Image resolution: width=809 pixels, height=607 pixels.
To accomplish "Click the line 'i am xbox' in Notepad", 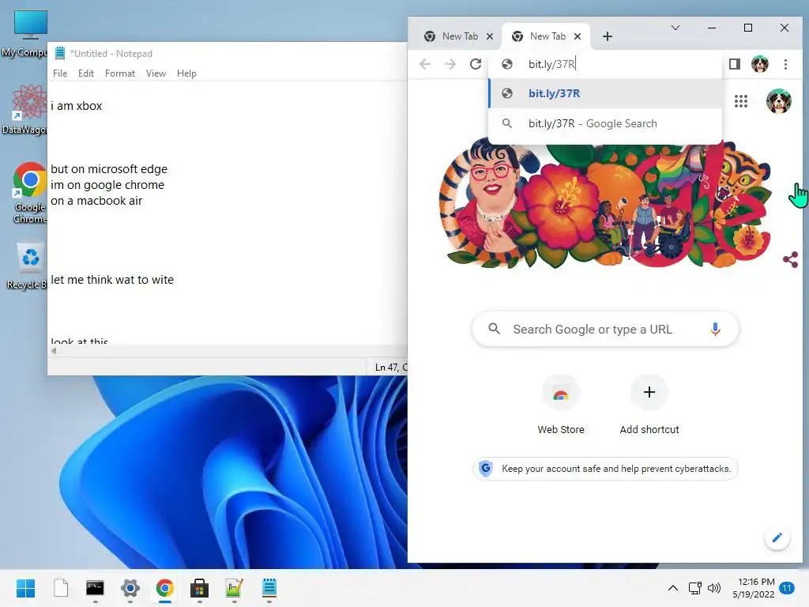I will click(77, 106).
